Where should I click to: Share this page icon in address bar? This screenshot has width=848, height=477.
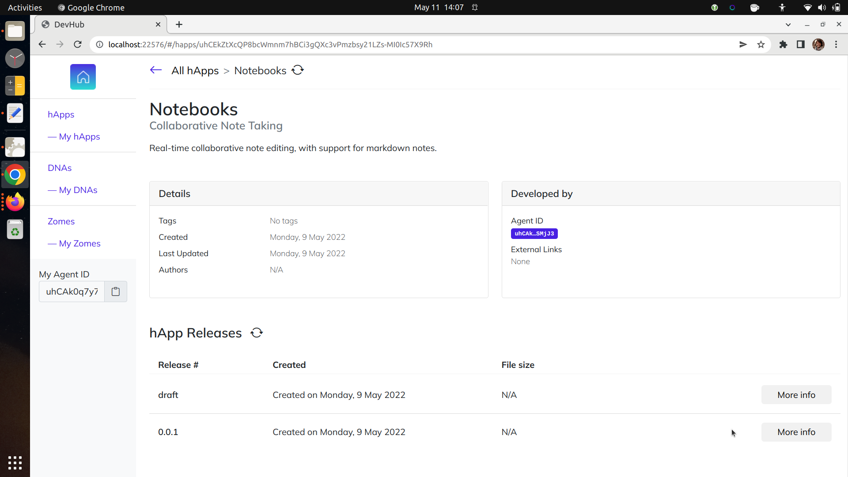click(x=743, y=45)
